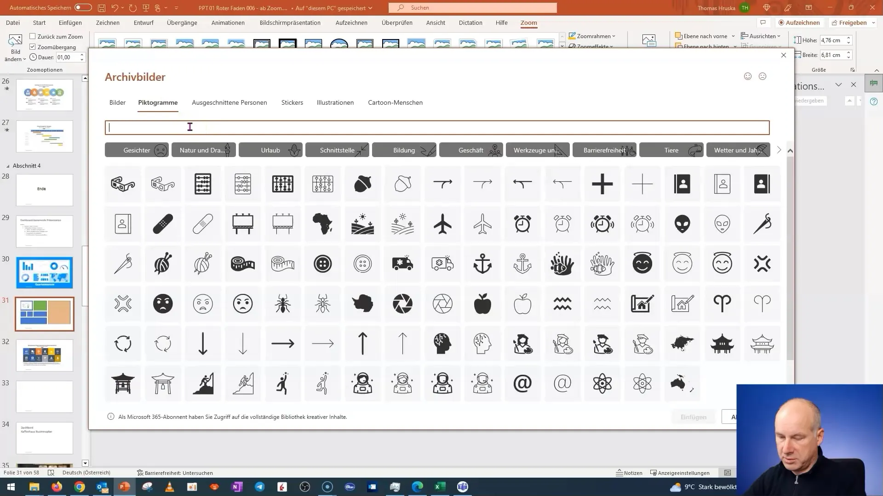This screenshot has width=883, height=496.
Task: Open the Illustrationen tab
Action: coord(335,102)
